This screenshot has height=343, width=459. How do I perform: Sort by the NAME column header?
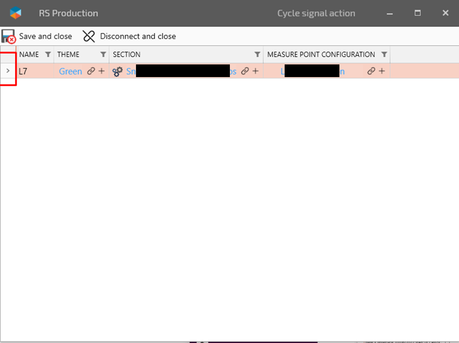pyautogui.click(x=29, y=55)
